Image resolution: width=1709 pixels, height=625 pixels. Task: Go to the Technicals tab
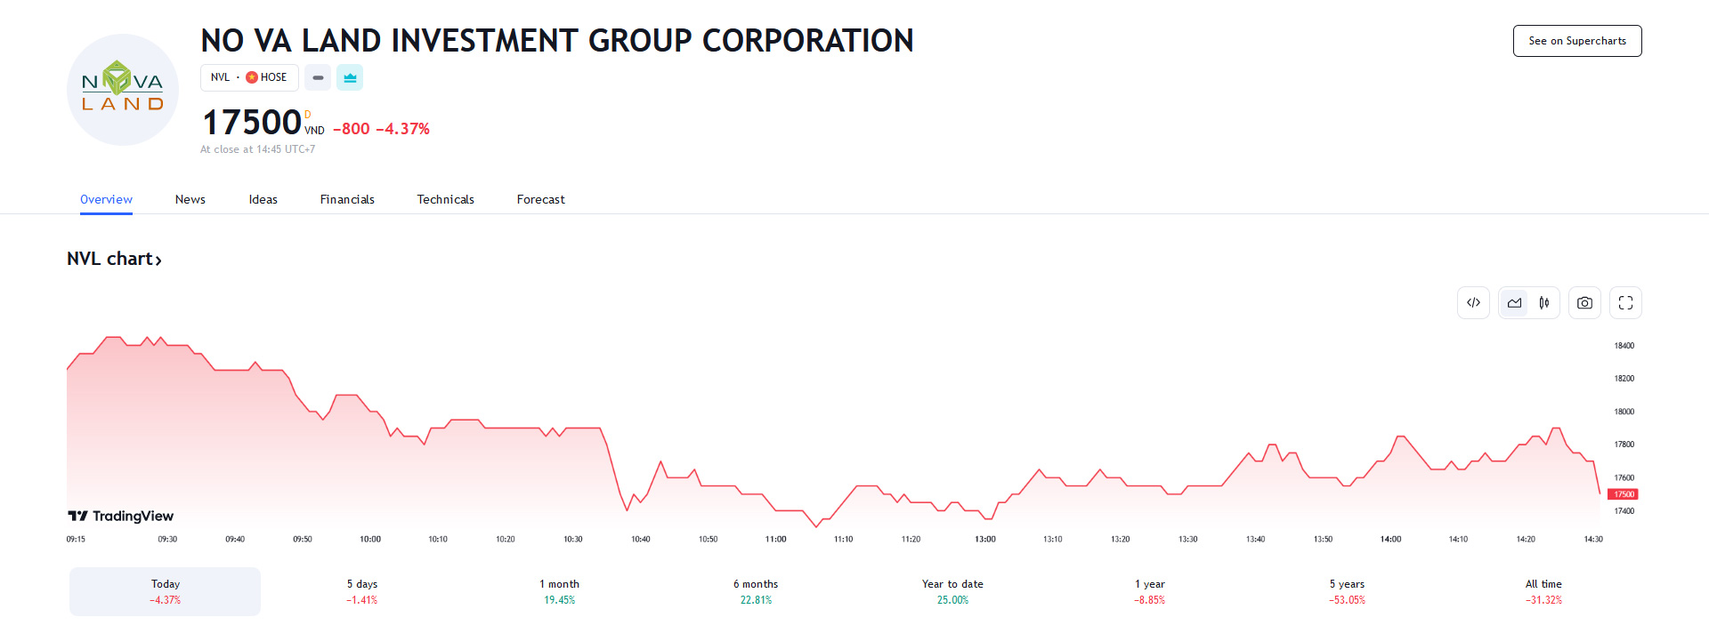click(445, 199)
